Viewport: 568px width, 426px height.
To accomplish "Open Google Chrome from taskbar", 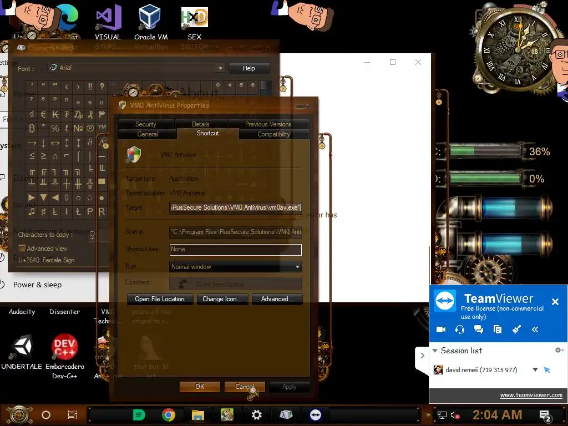I will 169,415.
